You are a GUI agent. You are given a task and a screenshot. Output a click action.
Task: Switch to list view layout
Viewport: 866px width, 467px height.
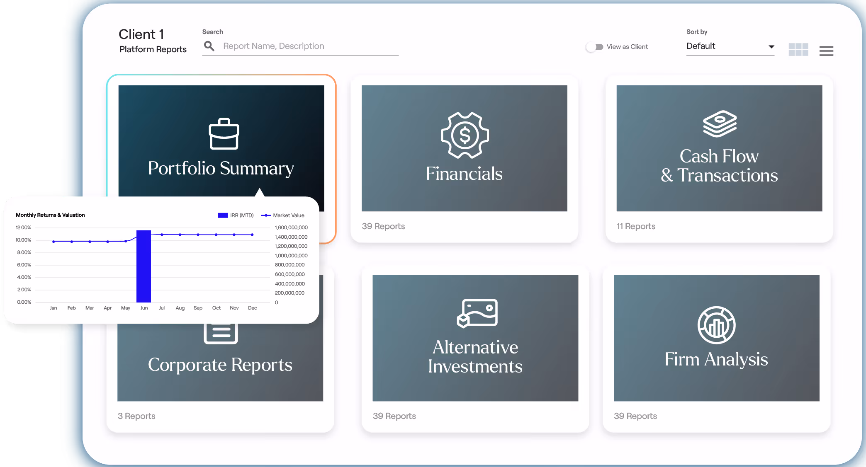tap(826, 51)
